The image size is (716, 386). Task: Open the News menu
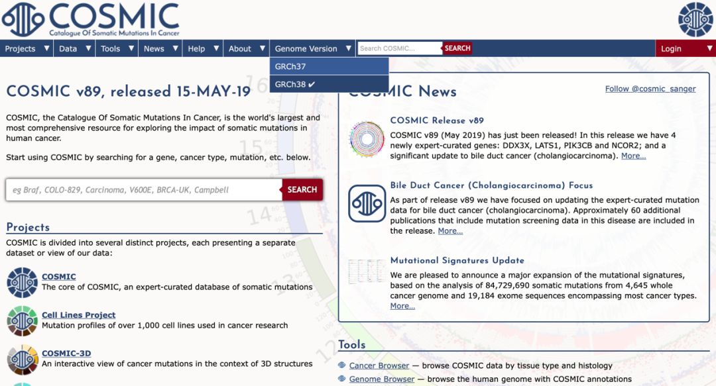154,48
